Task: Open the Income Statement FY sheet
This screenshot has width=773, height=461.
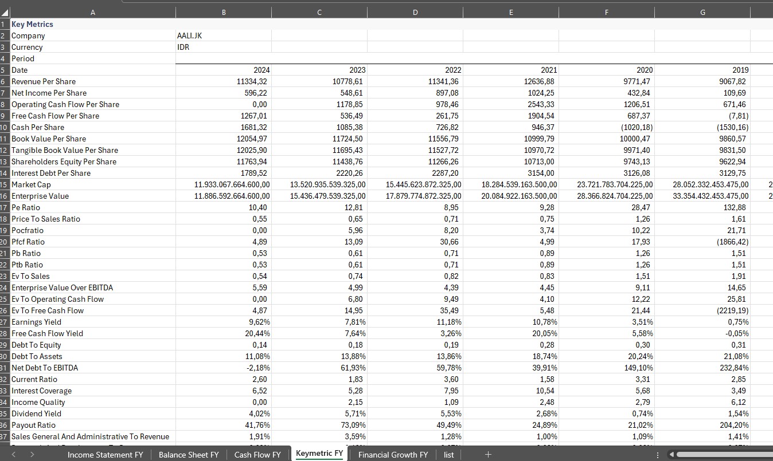Action: tap(105, 455)
